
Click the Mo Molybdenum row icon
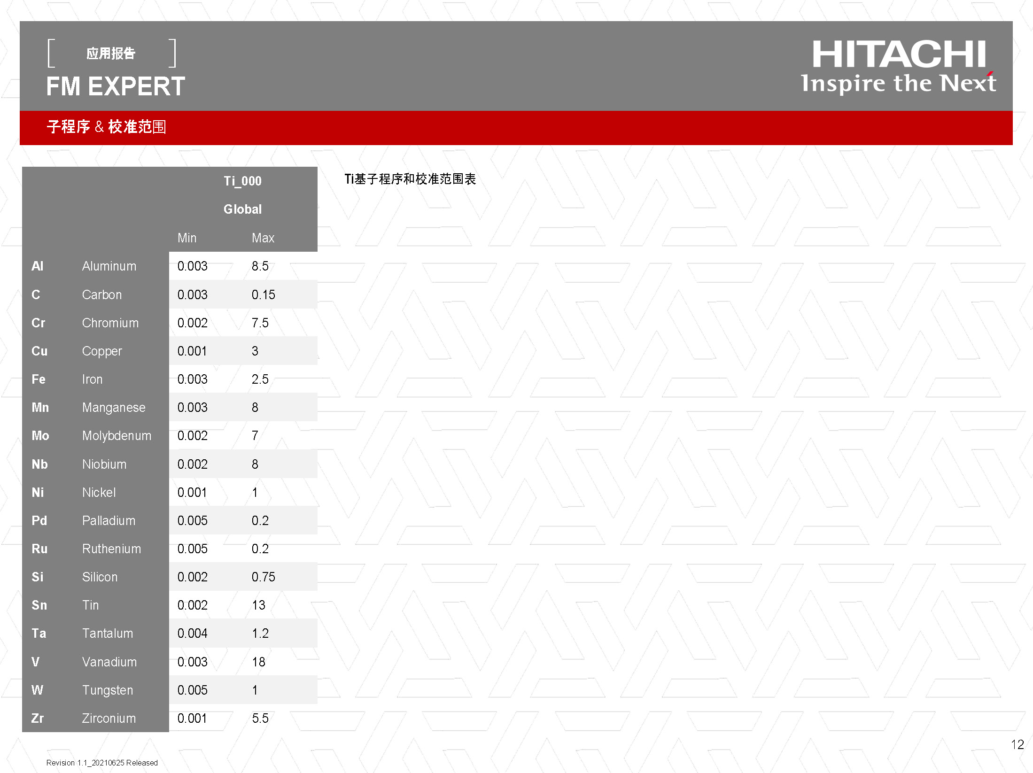click(x=39, y=436)
